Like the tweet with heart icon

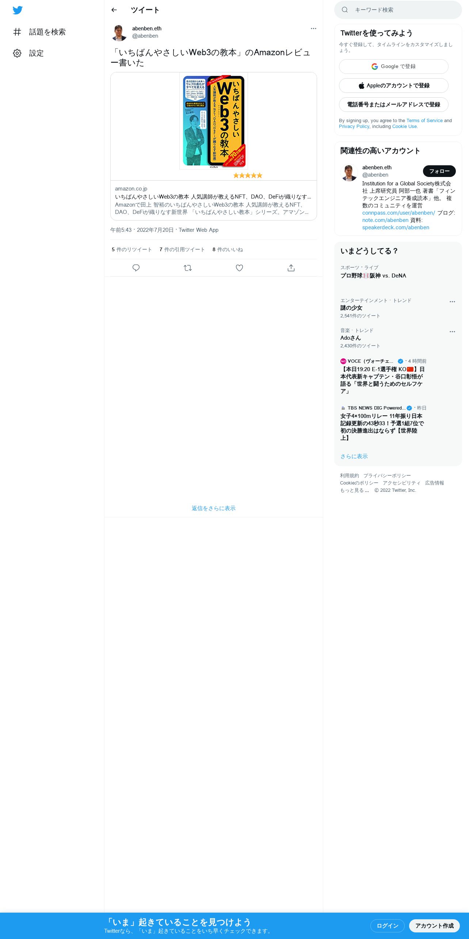[239, 268]
